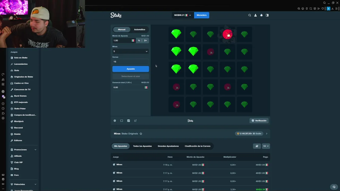This screenshot has height=191, width=340.
Task: Click the blue Apuesta button
Action: pyautogui.click(x=130, y=69)
